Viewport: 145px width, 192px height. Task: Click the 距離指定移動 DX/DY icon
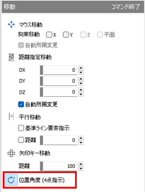pyautogui.click(x=11, y=57)
